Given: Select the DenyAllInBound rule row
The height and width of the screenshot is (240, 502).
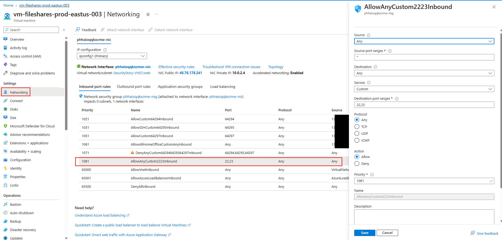Looking at the screenshot, I should click(x=214, y=186).
